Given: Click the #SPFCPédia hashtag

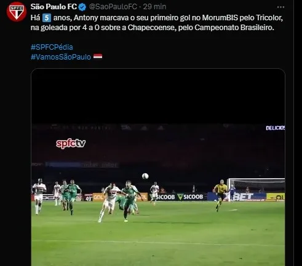Looking at the screenshot, I should click(x=52, y=47).
